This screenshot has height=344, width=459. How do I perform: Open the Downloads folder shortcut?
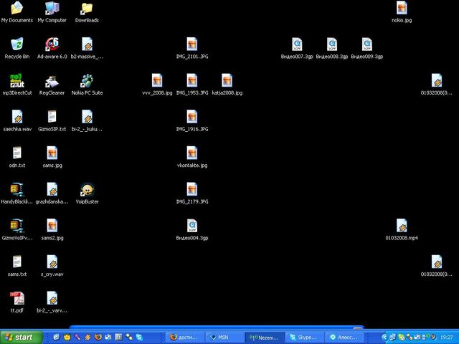pos(87,9)
